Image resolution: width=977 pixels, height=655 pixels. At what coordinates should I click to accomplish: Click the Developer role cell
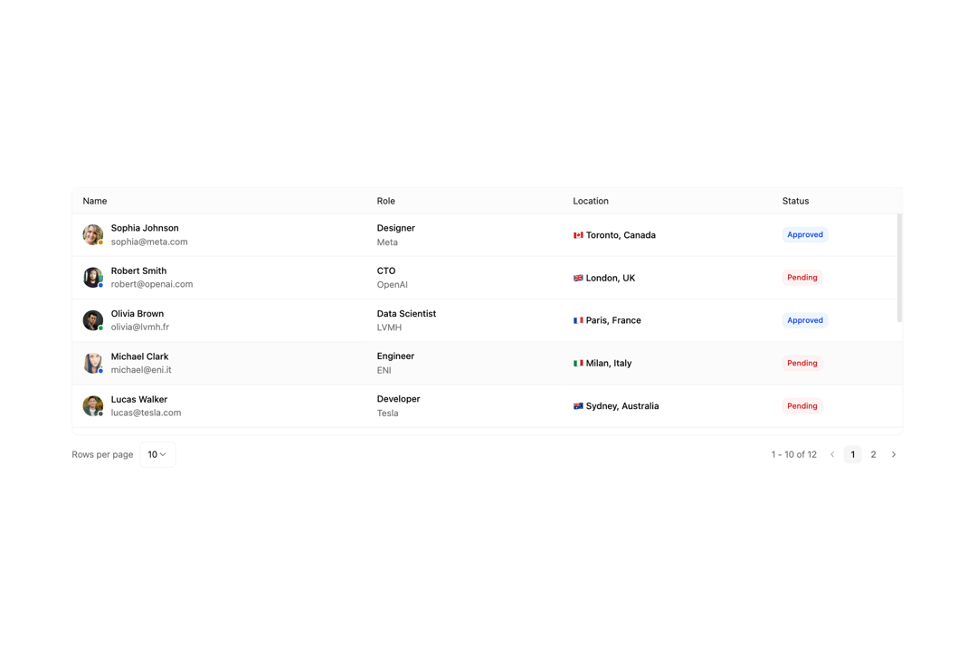399,399
